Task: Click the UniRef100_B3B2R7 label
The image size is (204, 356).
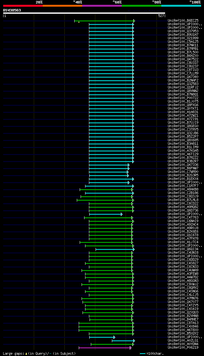Action: pos(183,161)
